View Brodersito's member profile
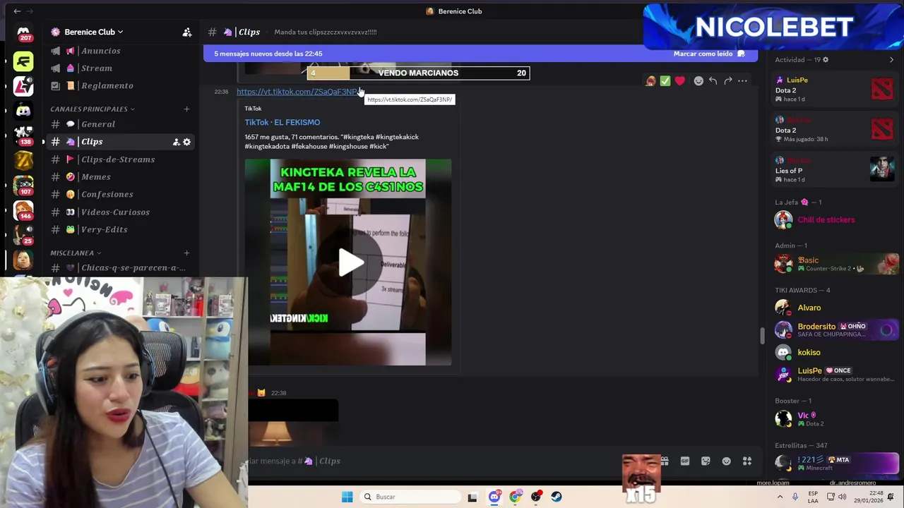The image size is (904, 508). coord(835,329)
